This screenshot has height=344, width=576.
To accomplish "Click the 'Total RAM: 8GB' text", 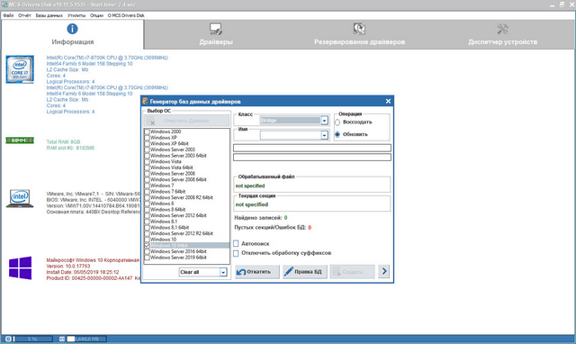I will [x=63, y=142].
